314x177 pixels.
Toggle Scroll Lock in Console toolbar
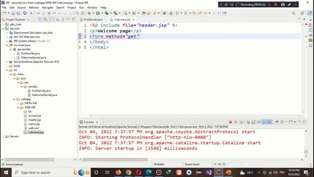tap(253, 122)
